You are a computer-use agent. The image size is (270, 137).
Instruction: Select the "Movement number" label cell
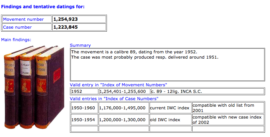[x=27, y=19]
